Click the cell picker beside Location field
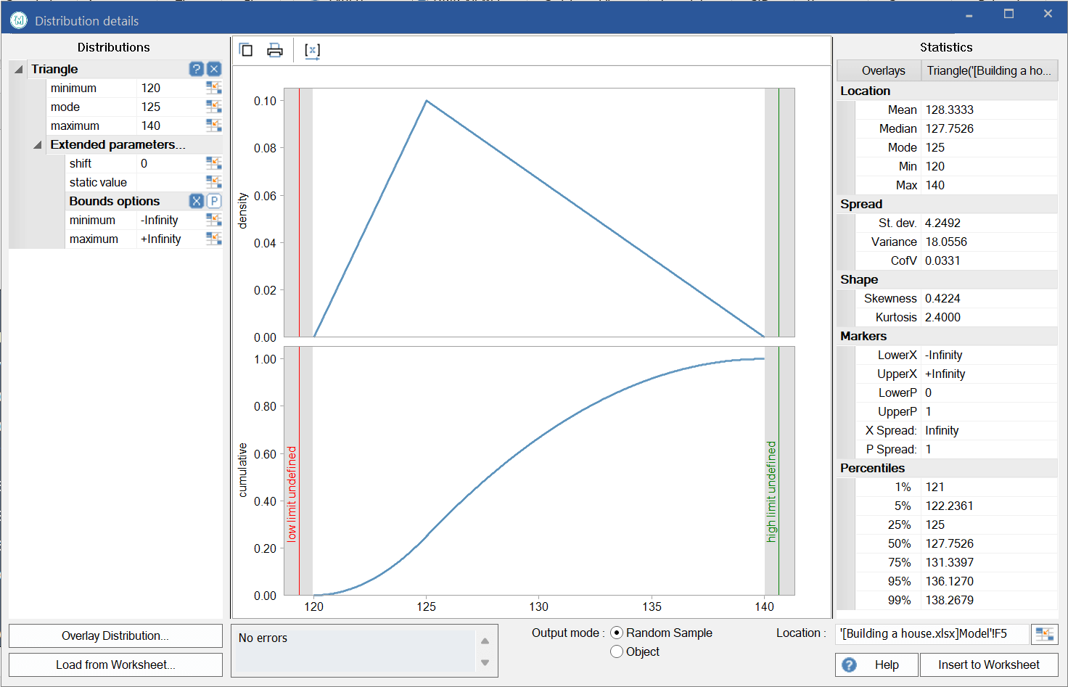Viewport: 1068px width, 687px height. coord(1044,634)
